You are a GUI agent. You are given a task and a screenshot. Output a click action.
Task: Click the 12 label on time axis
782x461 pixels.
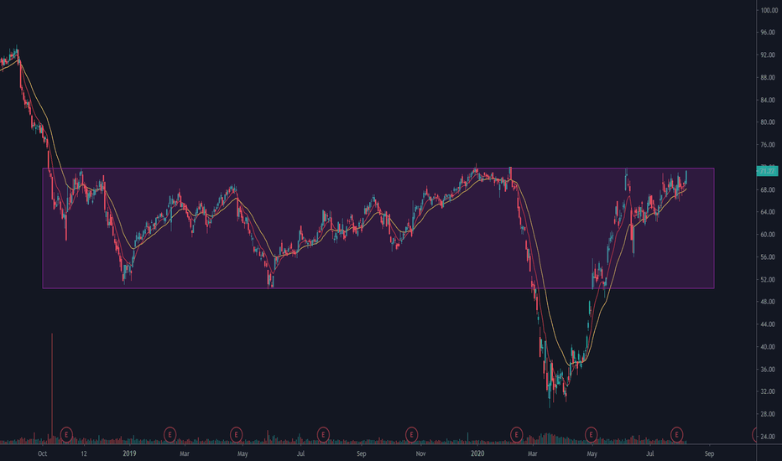[x=84, y=453]
